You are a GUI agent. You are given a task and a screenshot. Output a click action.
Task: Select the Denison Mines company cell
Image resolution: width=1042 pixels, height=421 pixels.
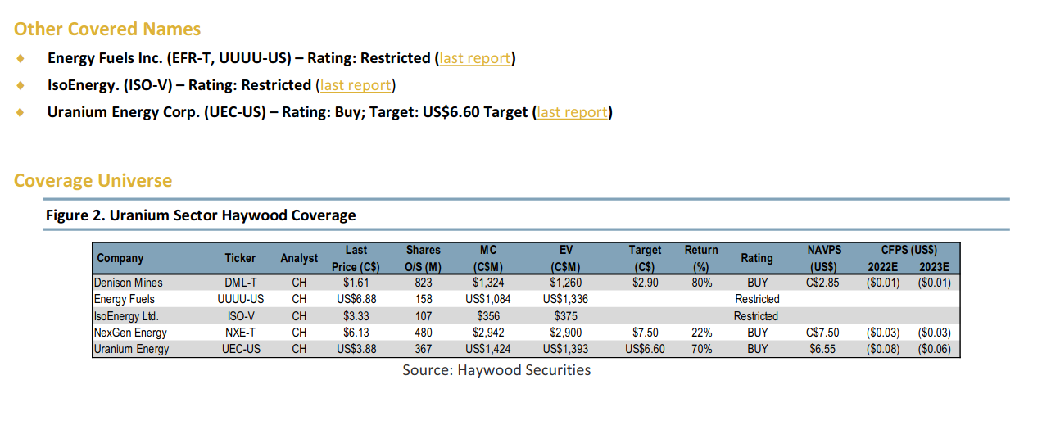coord(129,283)
